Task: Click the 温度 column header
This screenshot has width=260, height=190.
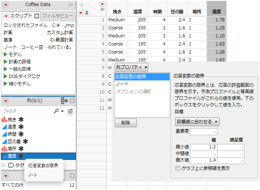Action: [x=138, y=11]
